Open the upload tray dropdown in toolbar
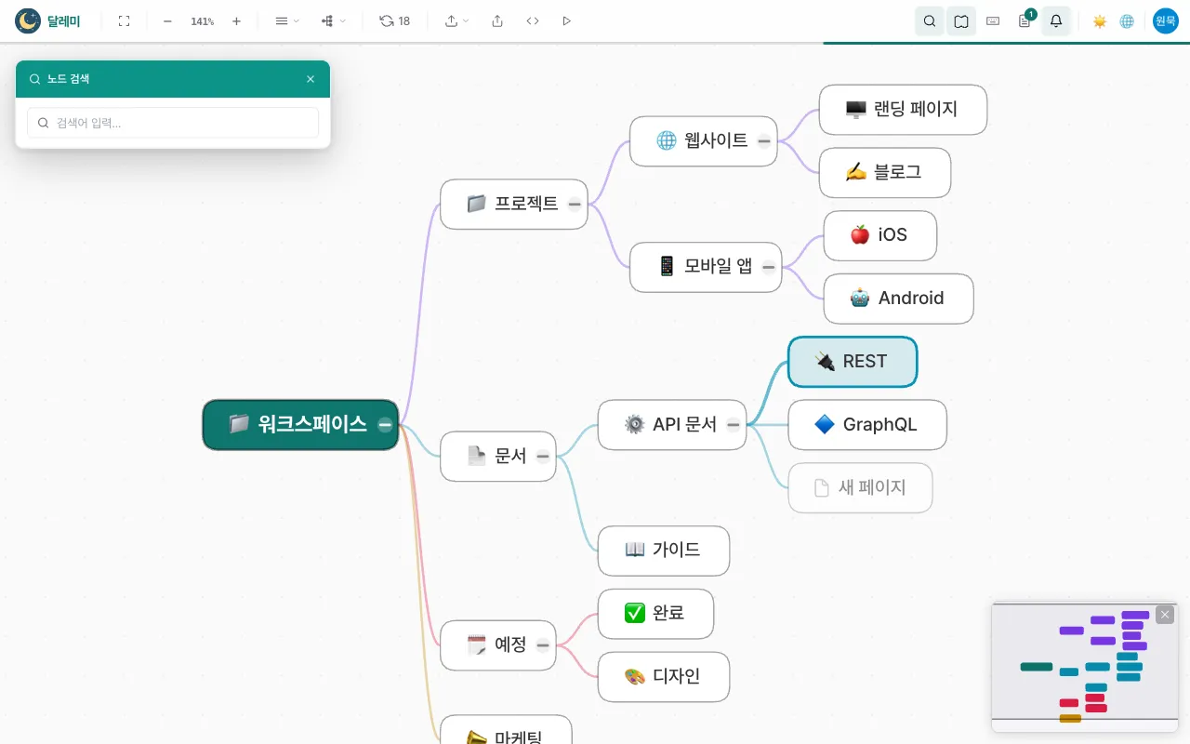1190x744 pixels. (456, 20)
